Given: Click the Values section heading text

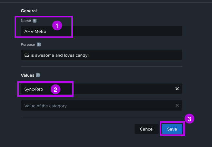Looking at the screenshot, I should [x=27, y=75].
